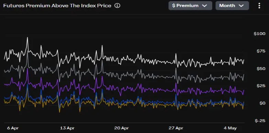Click the $-25 y-axis label
The image size is (269, 133).
(x=260, y=121)
